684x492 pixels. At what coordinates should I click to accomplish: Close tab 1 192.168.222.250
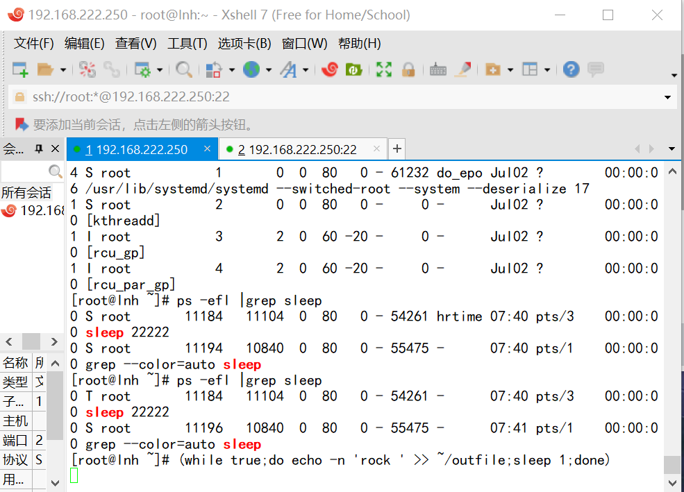(x=207, y=149)
